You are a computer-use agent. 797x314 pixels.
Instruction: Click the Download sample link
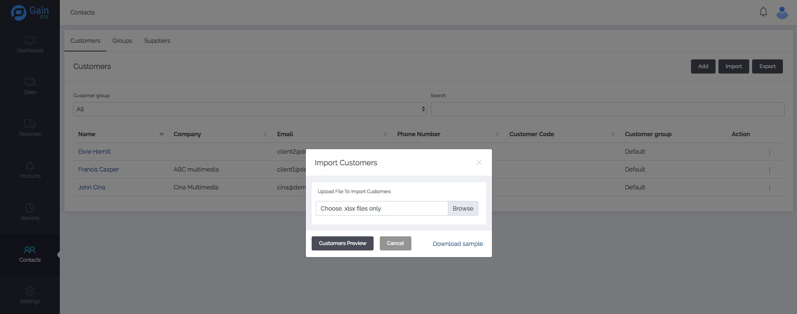point(458,244)
